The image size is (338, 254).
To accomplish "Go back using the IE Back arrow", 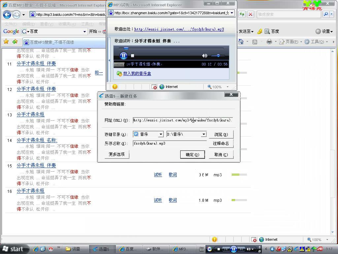I will (7, 15).
